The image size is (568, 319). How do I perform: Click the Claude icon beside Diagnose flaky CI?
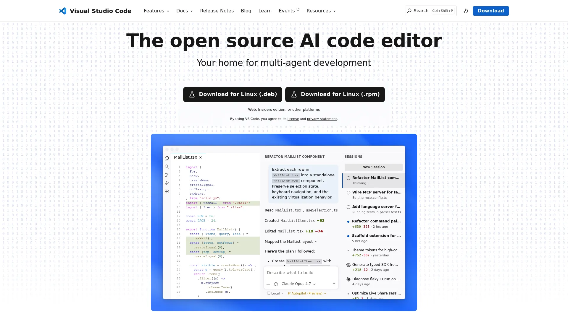pyautogui.click(x=348, y=279)
